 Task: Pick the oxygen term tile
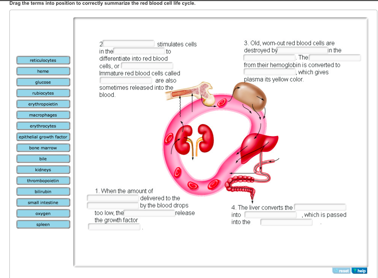coord(43,213)
